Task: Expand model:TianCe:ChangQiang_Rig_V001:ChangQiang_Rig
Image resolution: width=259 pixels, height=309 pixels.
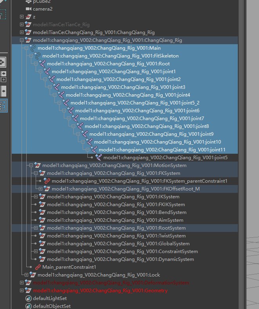Action: 22,32
